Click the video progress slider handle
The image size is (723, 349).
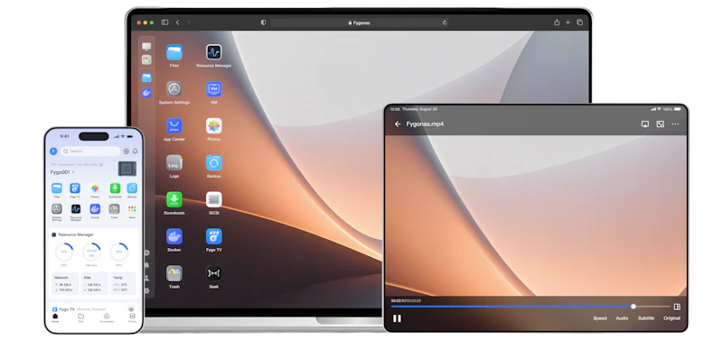634,307
